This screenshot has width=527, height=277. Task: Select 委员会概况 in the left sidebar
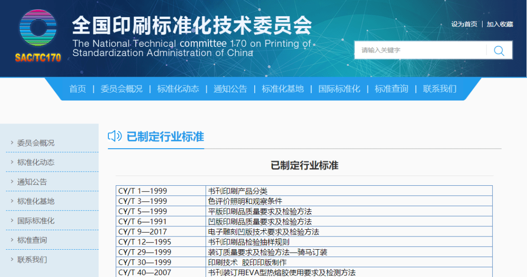point(36,143)
